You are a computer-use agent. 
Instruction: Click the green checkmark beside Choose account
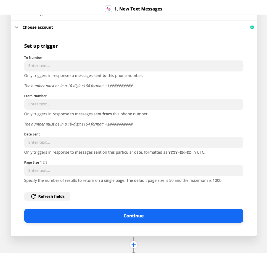(252, 27)
